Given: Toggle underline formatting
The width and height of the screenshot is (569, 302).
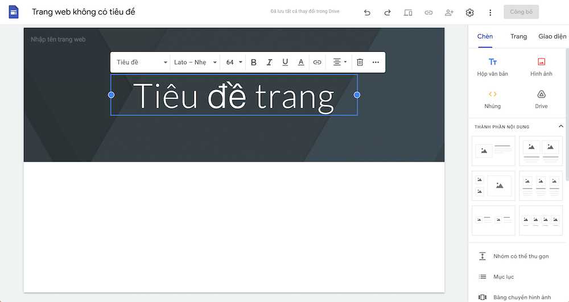Looking at the screenshot, I should tap(285, 63).
